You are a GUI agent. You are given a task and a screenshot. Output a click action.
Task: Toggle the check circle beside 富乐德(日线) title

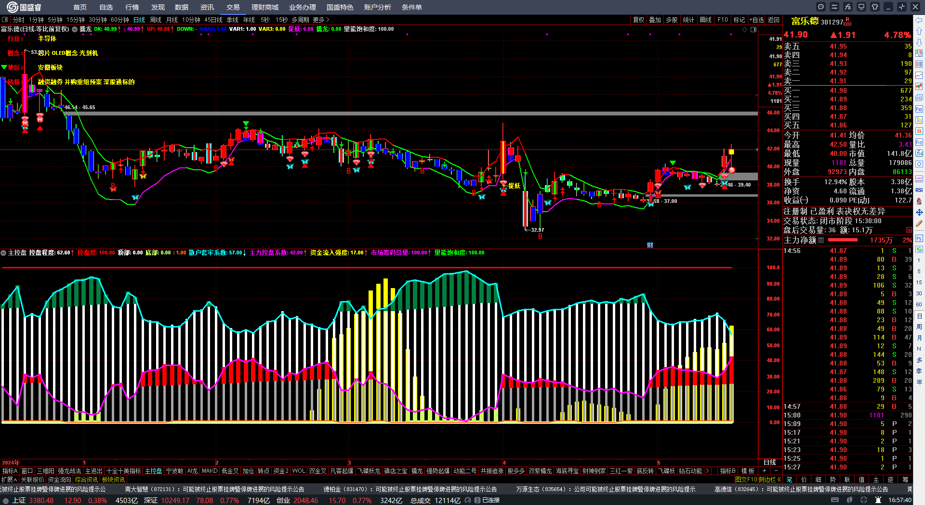[75, 29]
